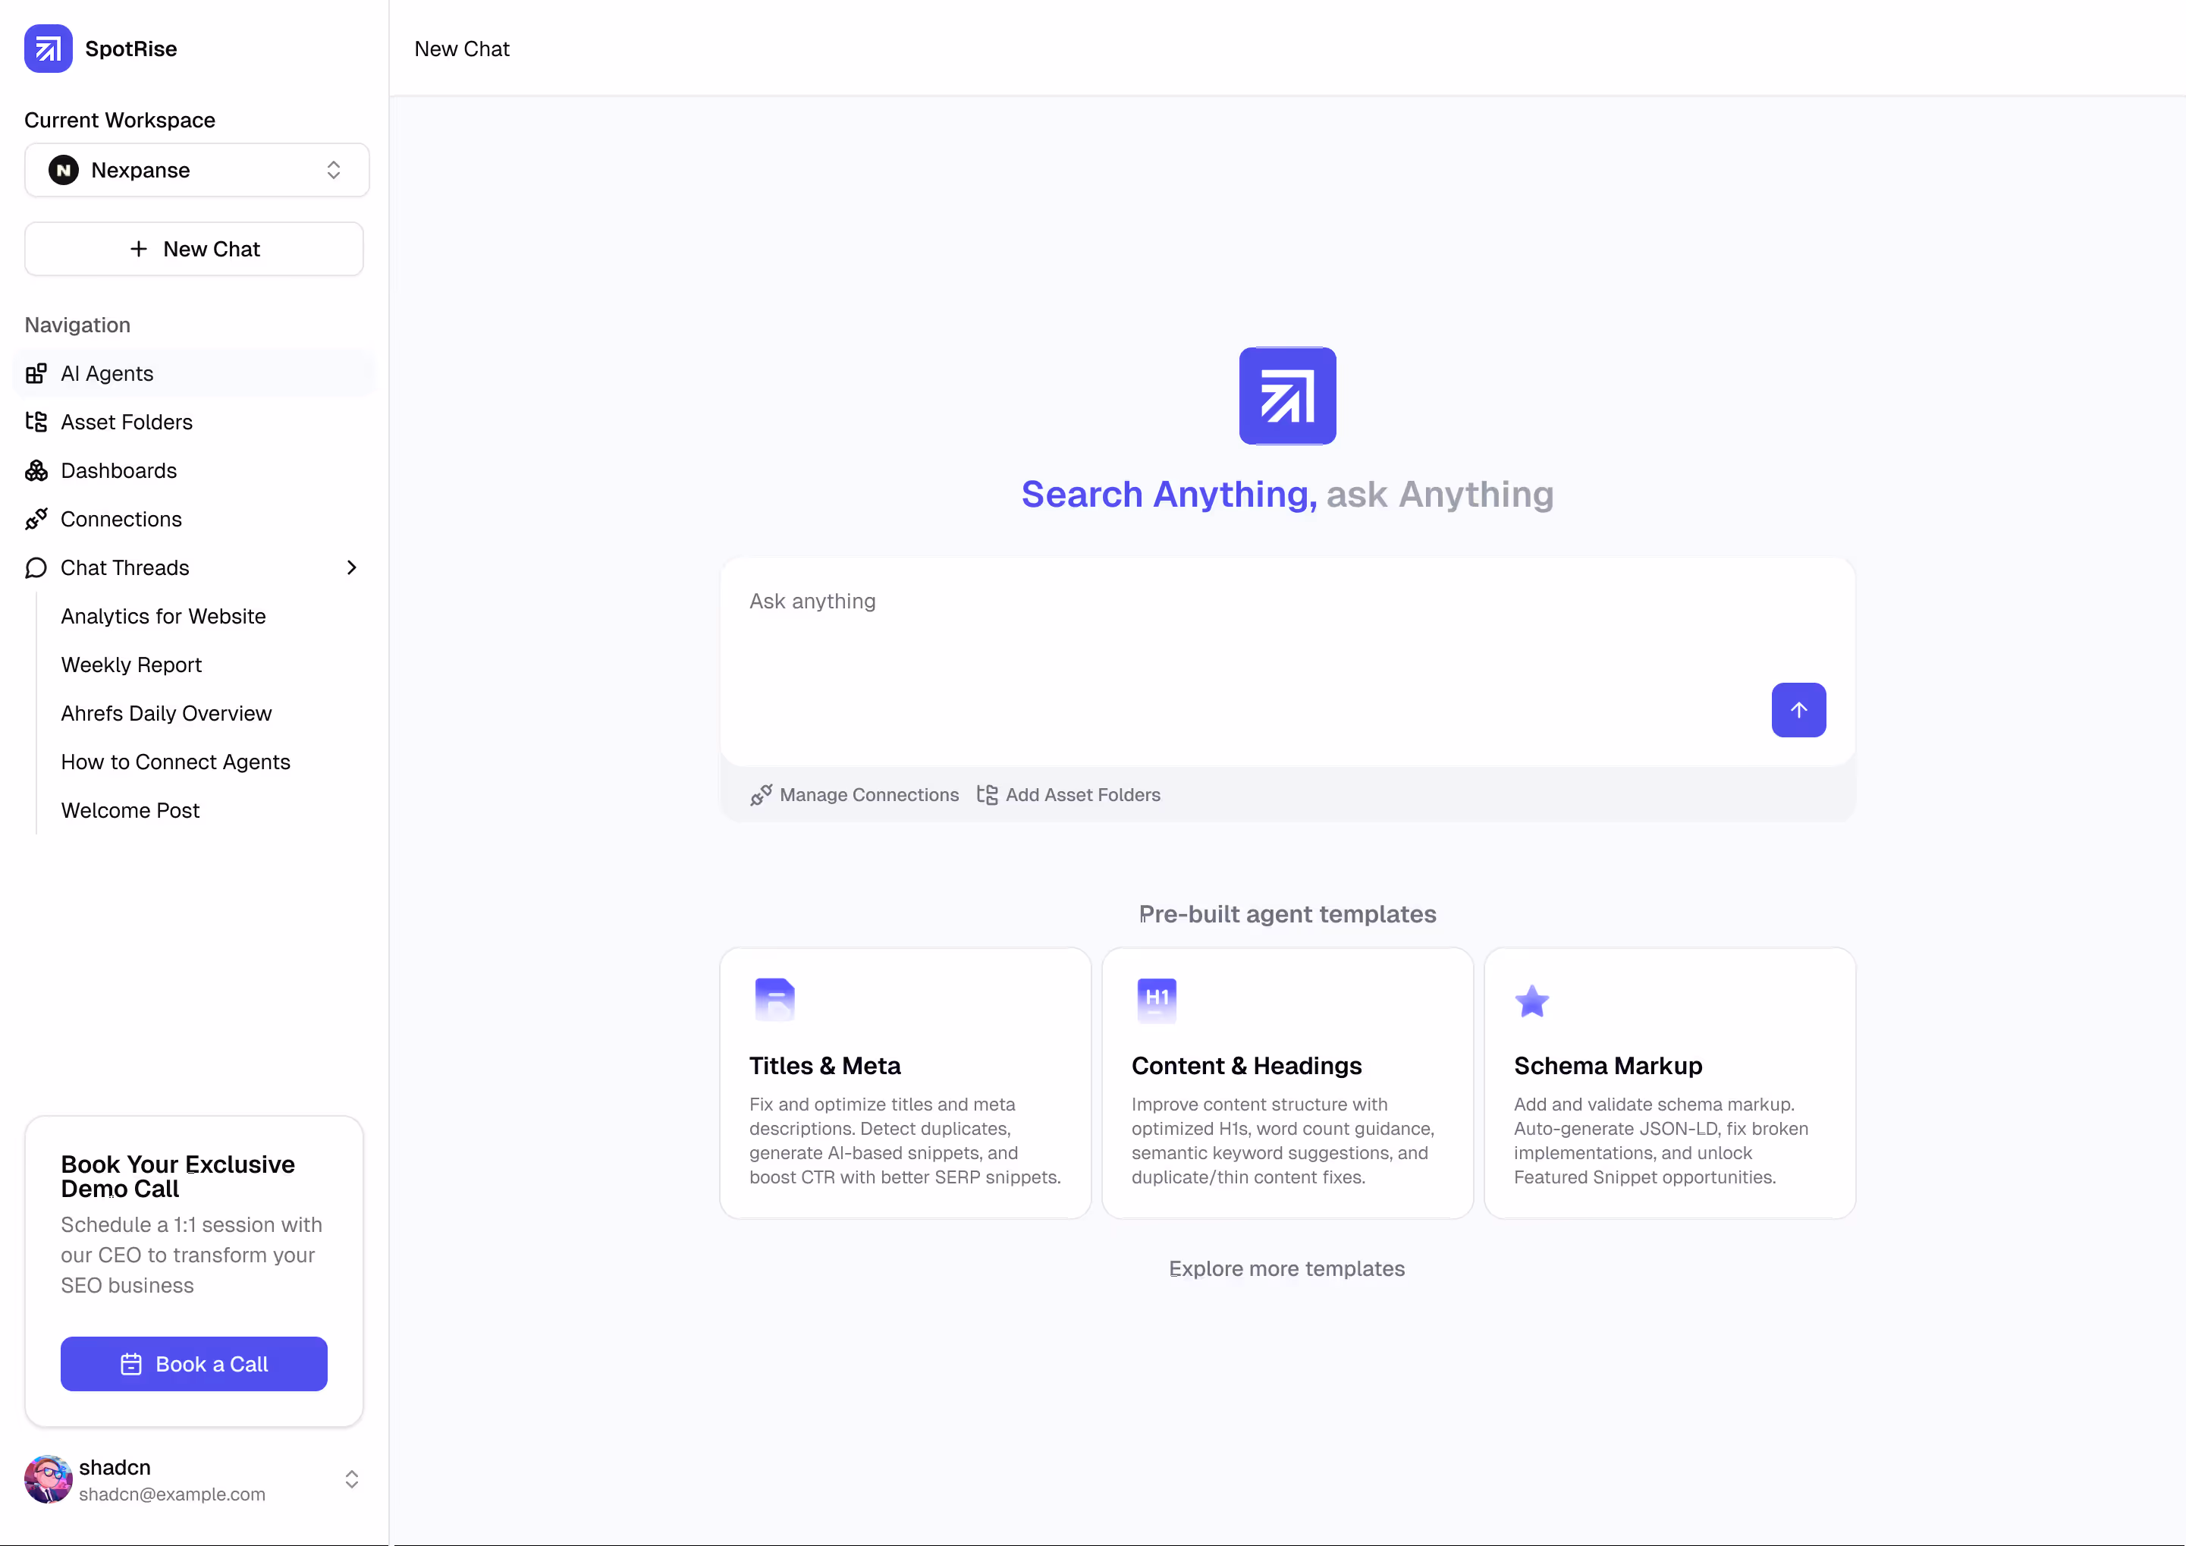Start a New Chat from the sidebar
This screenshot has height=1546, width=2186.
tap(194, 249)
